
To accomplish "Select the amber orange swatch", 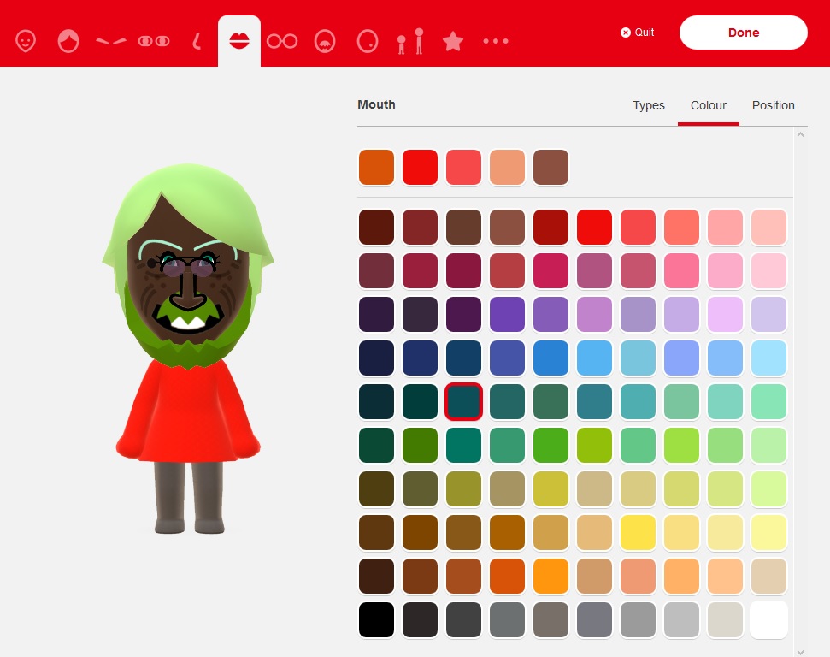I will [507, 532].
